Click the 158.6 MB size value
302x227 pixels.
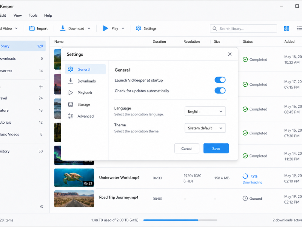click(222, 178)
